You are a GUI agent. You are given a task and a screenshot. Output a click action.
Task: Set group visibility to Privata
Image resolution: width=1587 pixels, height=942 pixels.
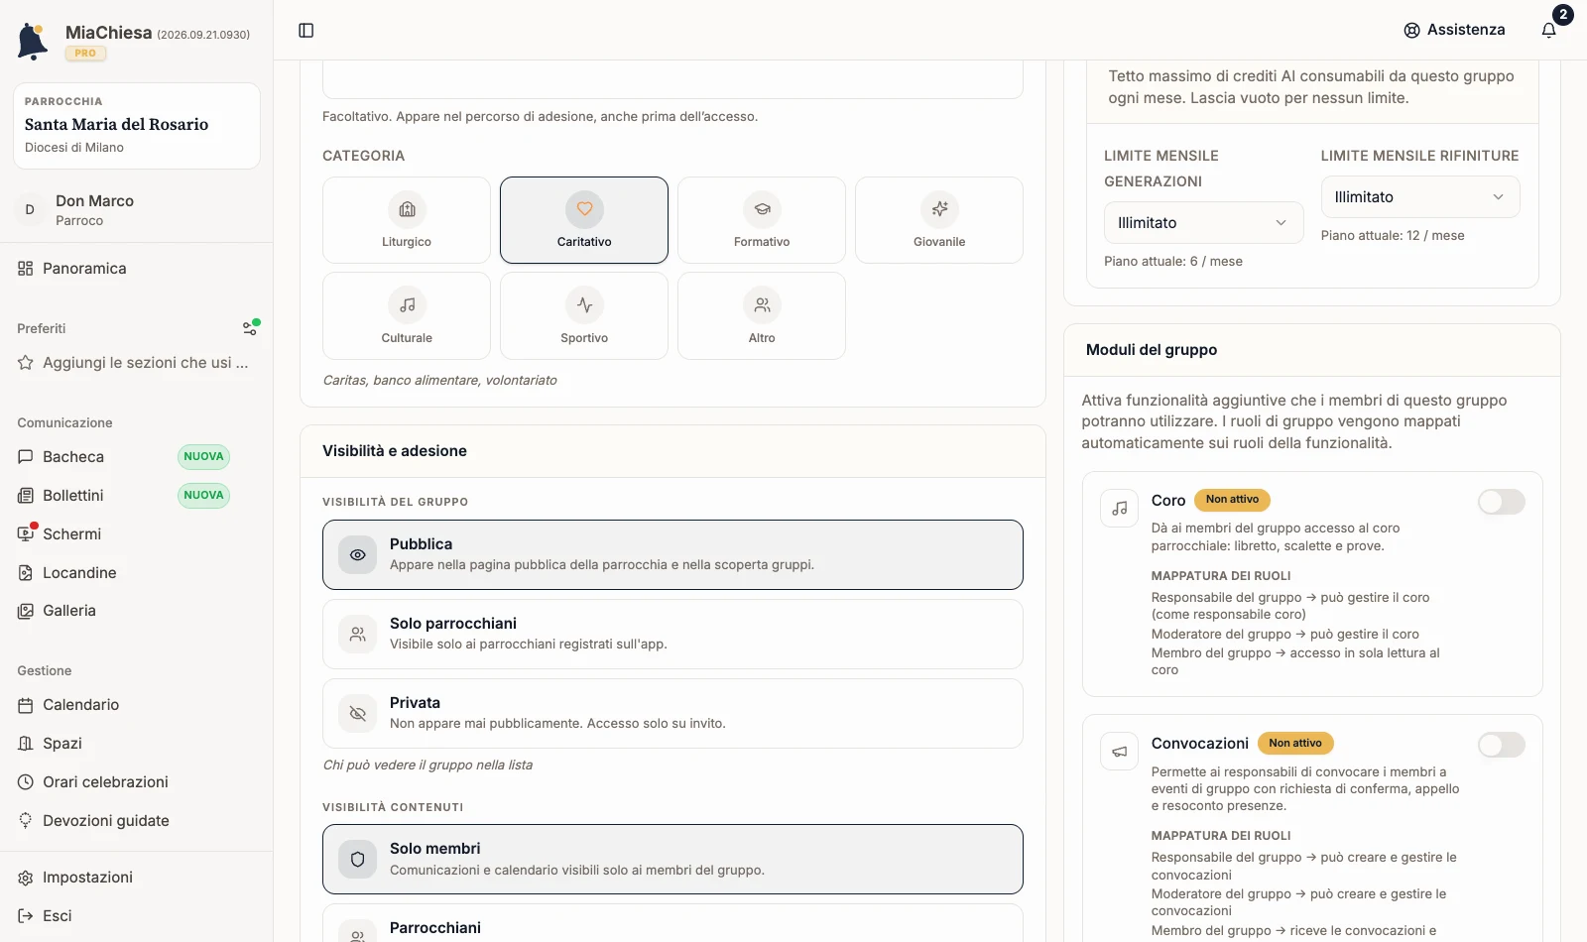click(x=672, y=714)
